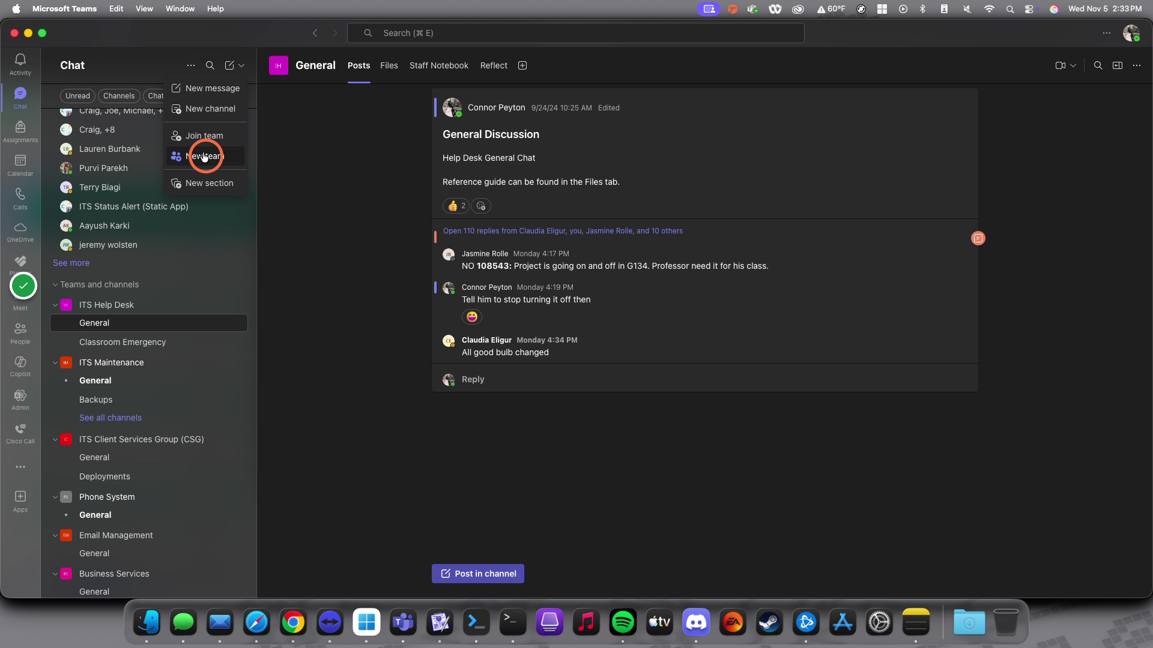
Task: Open Calls in the left rail
Action: [x=20, y=199]
